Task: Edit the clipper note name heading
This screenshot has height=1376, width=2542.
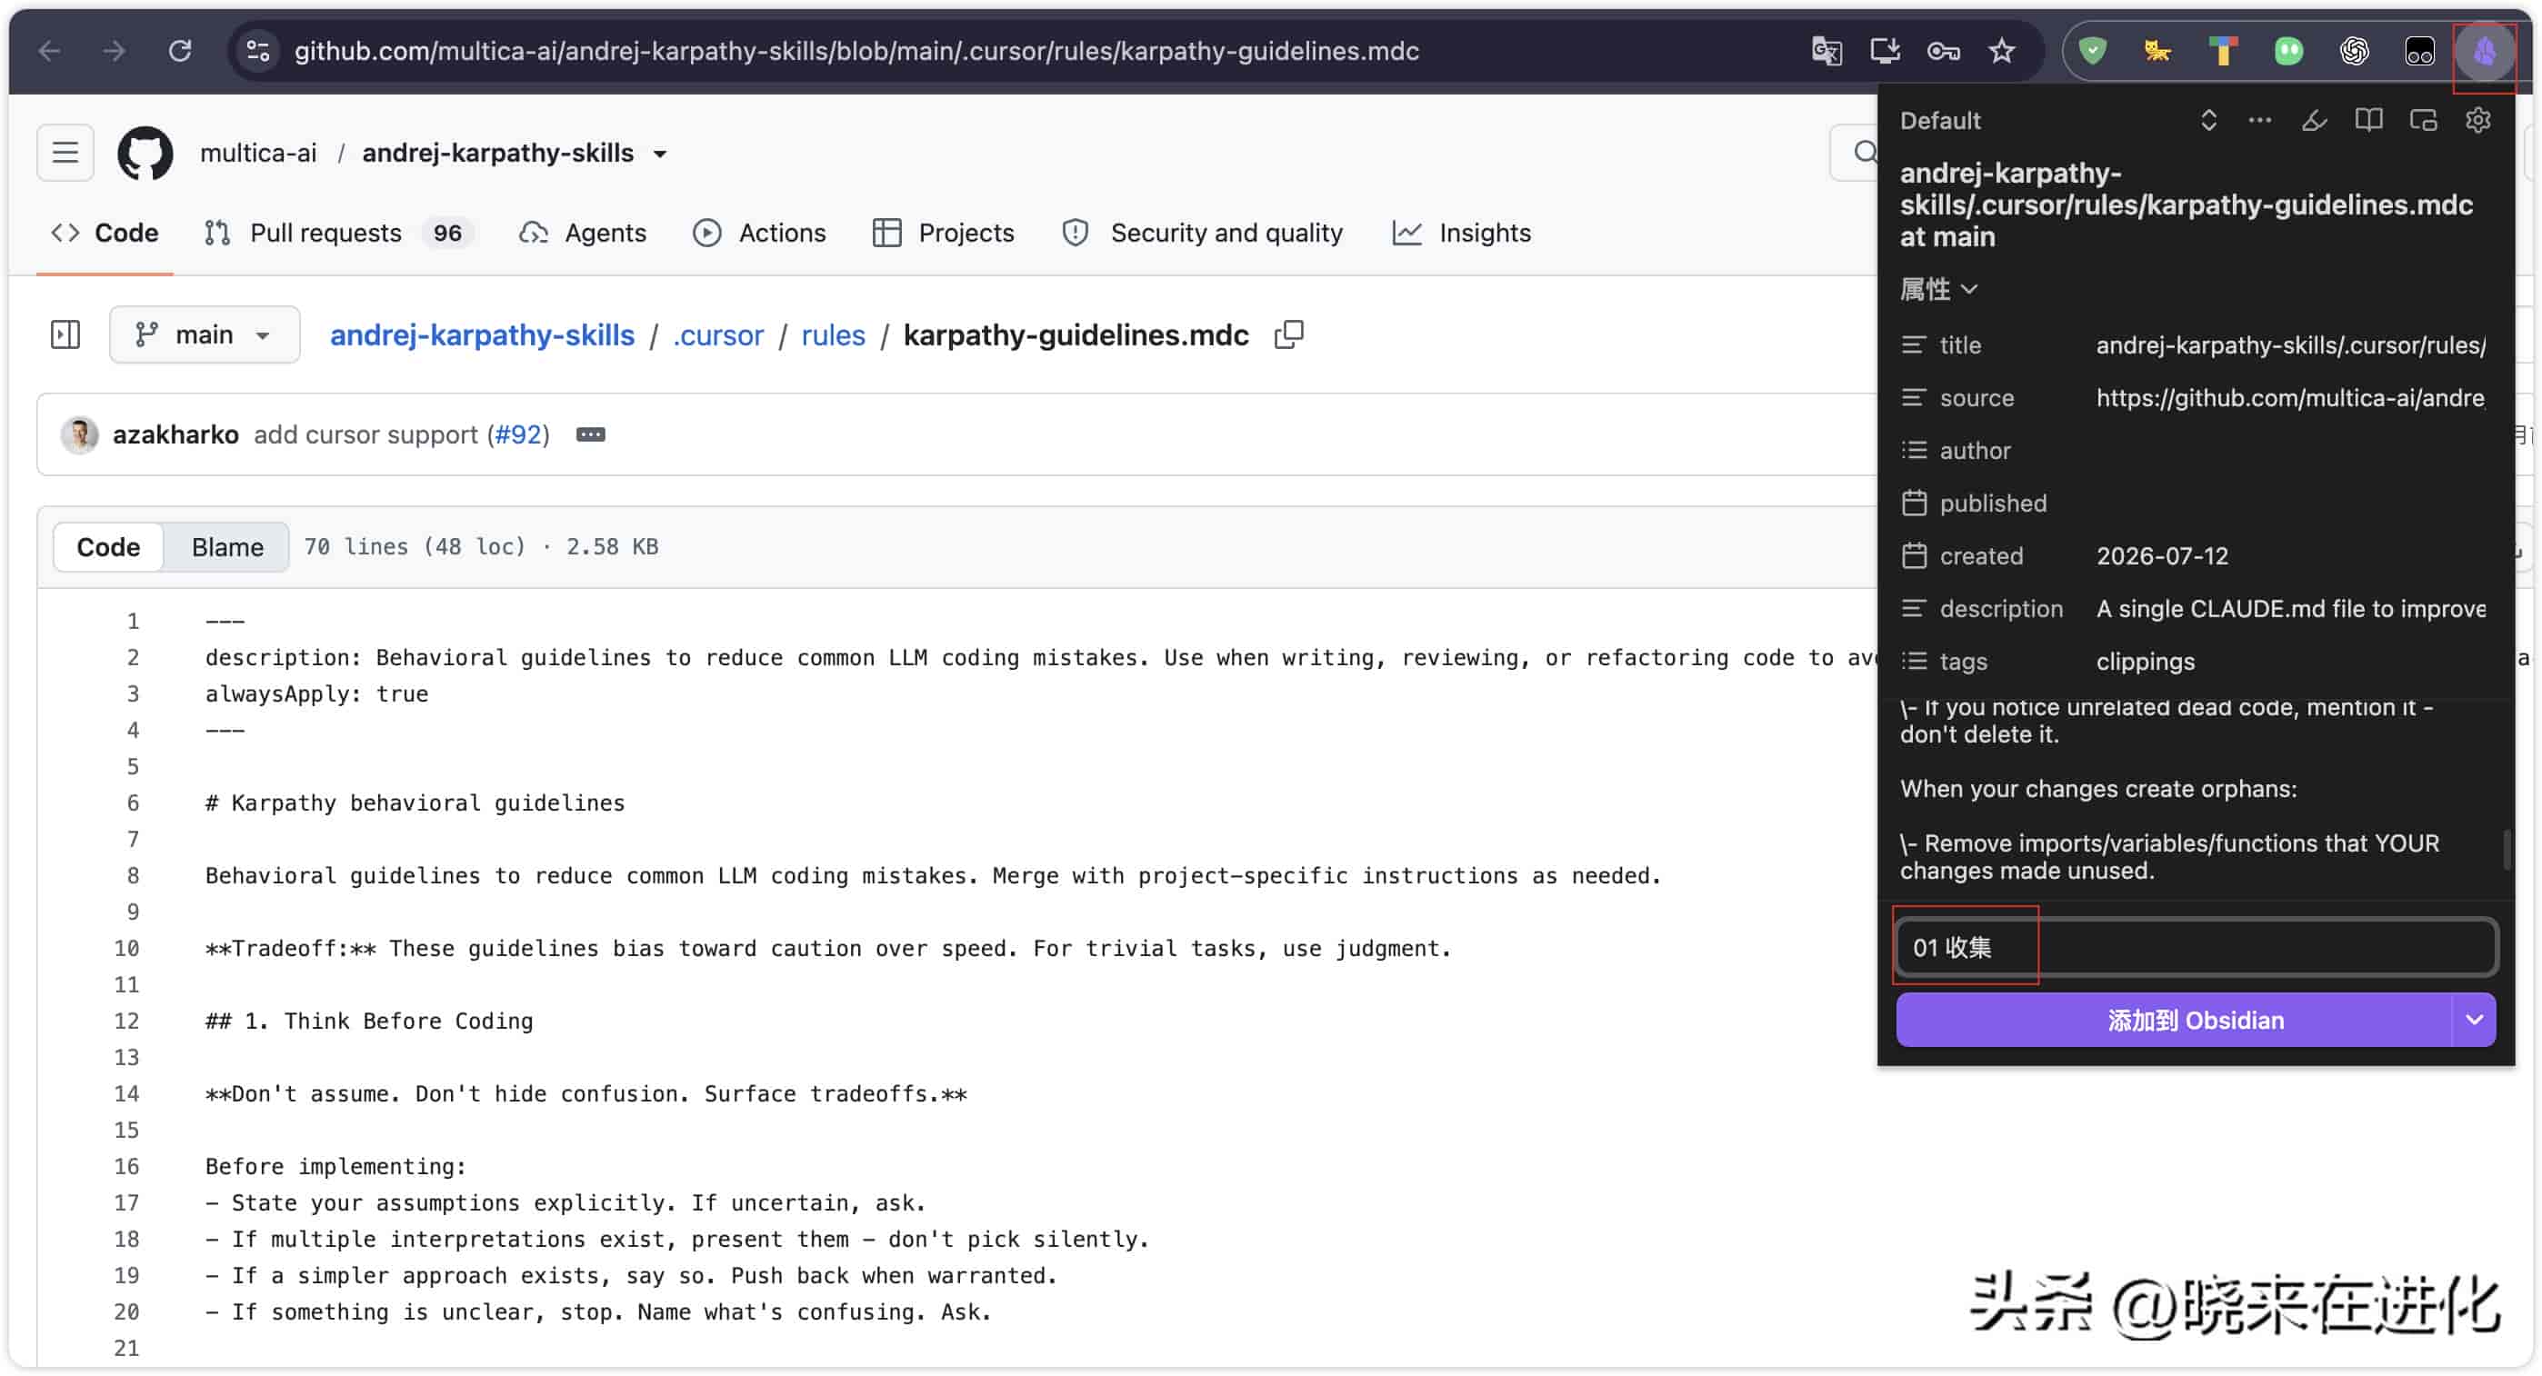Action: pos(2186,205)
